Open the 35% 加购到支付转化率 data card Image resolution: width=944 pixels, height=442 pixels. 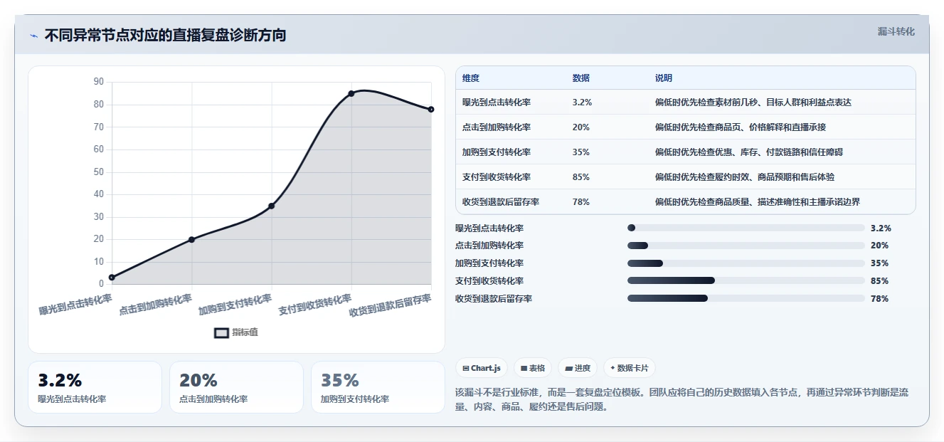(x=378, y=387)
